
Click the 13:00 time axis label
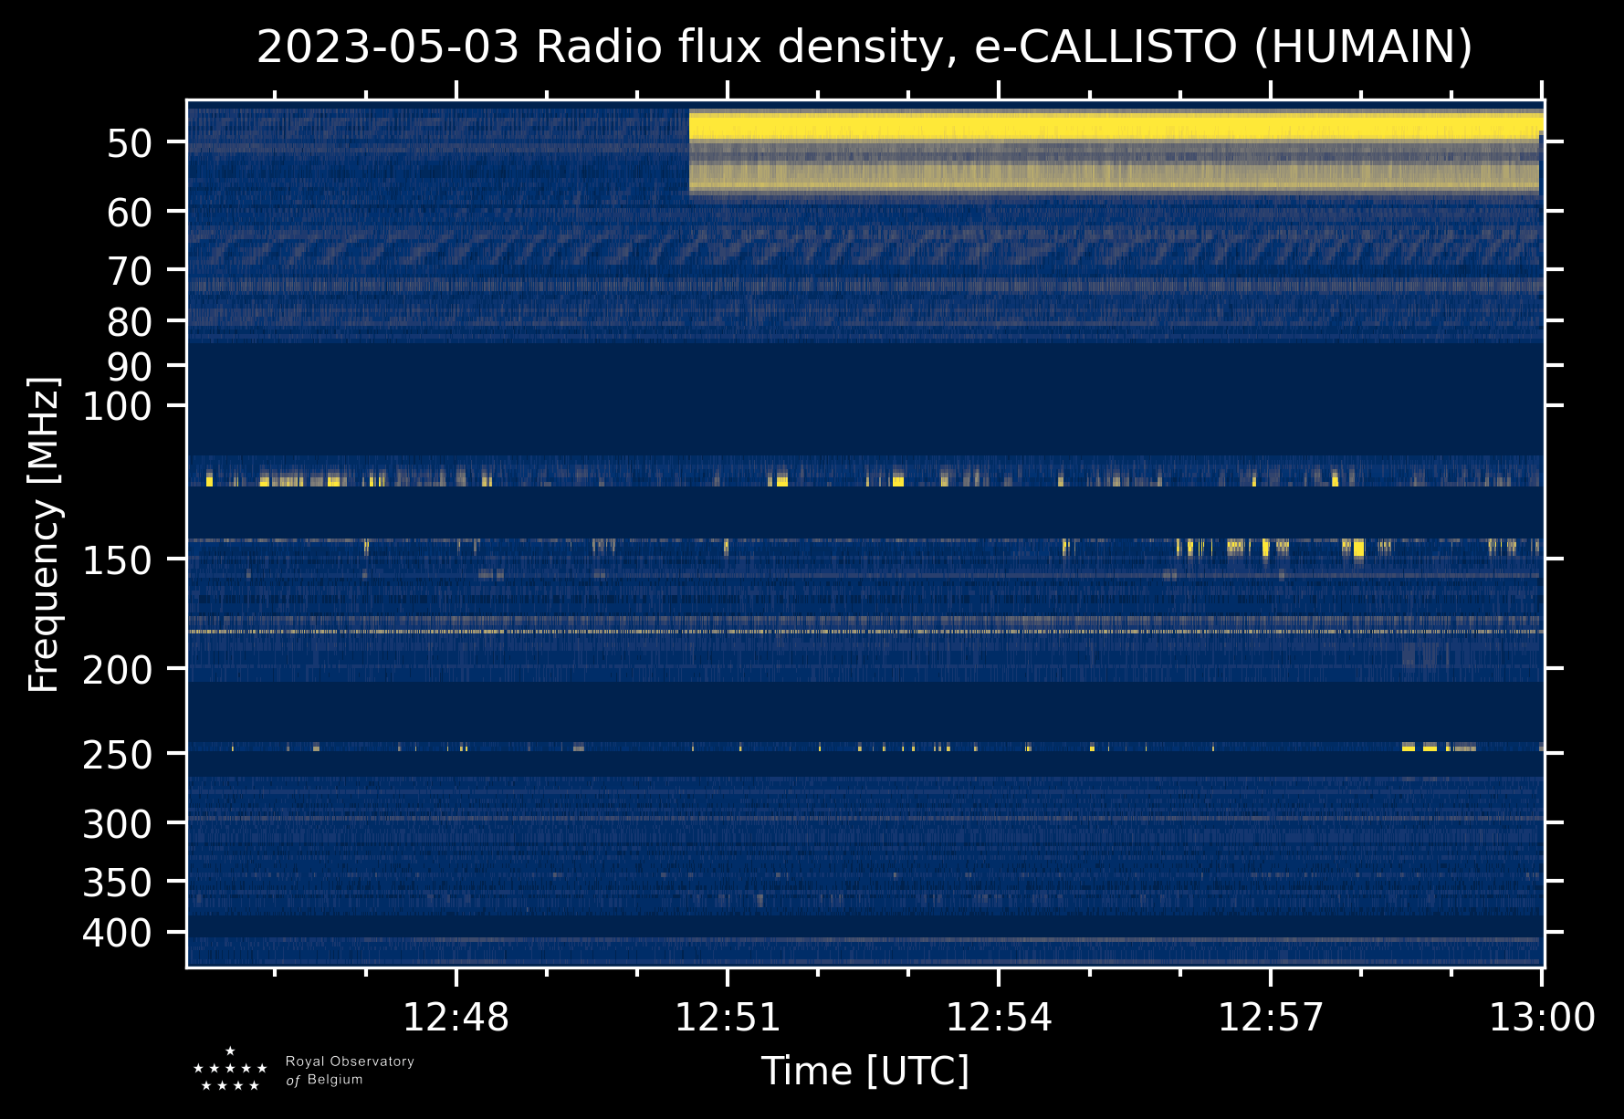pos(1542,1017)
